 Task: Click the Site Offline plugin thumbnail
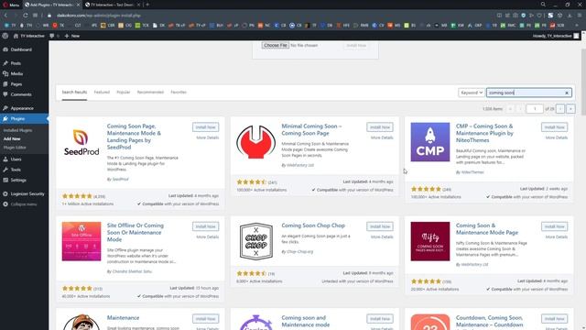pyautogui.click(x=81, y=241)
